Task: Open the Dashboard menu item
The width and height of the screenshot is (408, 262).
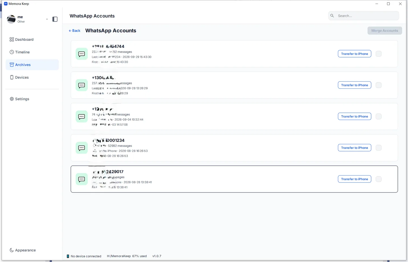Action: 32,39
